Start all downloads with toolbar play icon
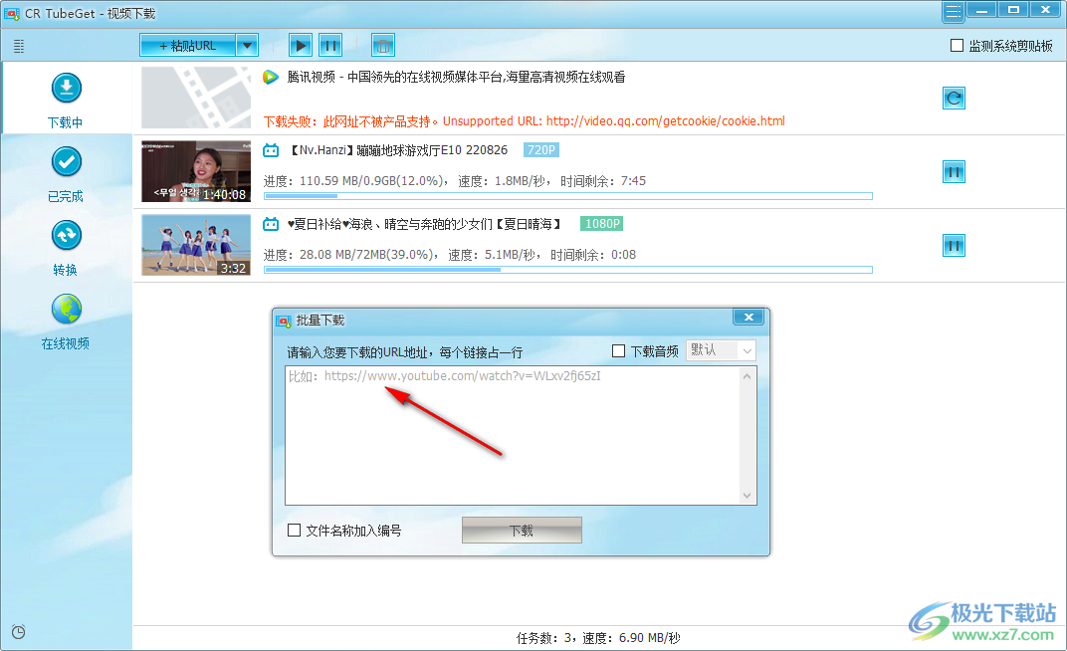Viewport: 1067px width, 651px height. click(301, 46)
